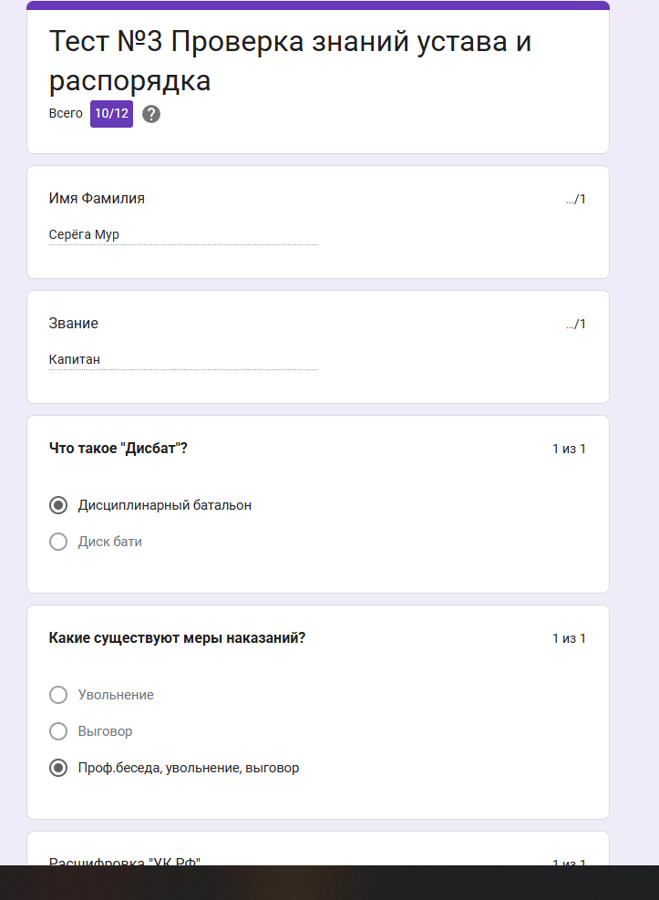Click the "Имя Фамилия" question label
The image size is (659, 900).
[x=95, y=198]
